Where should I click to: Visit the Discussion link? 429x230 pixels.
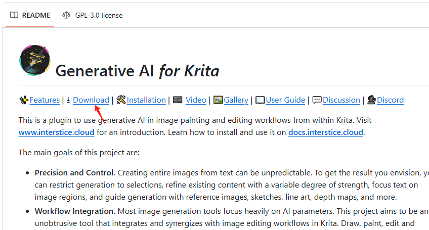coord(341,100)
